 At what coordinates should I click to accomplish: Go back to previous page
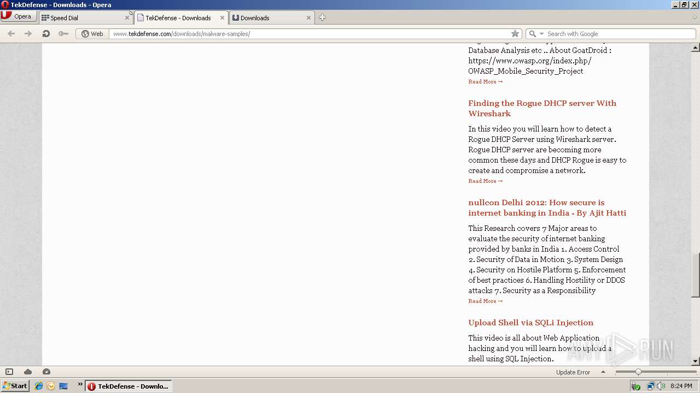11,34
